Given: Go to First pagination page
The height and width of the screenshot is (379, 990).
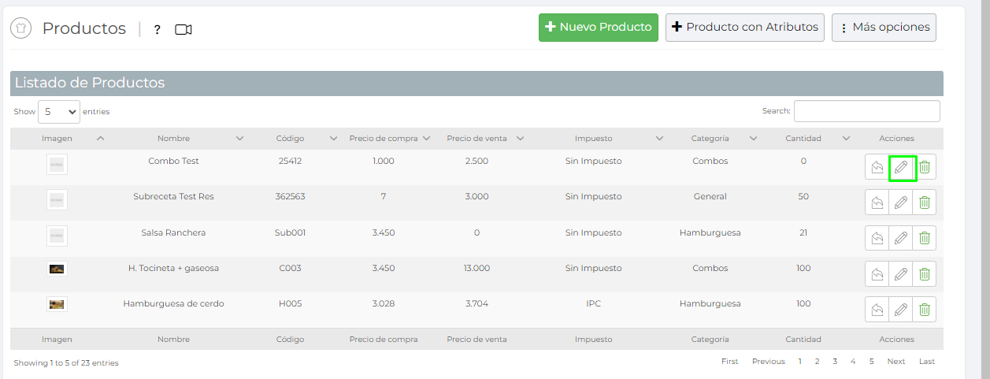Looking at the screenshot, I should (730, 362).
